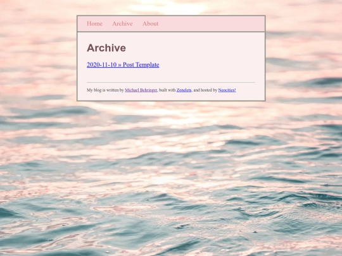Screen dimensions: 342x256
Task: Open the 2020-11-10 Post Template entry
Action: coord(123,64)
